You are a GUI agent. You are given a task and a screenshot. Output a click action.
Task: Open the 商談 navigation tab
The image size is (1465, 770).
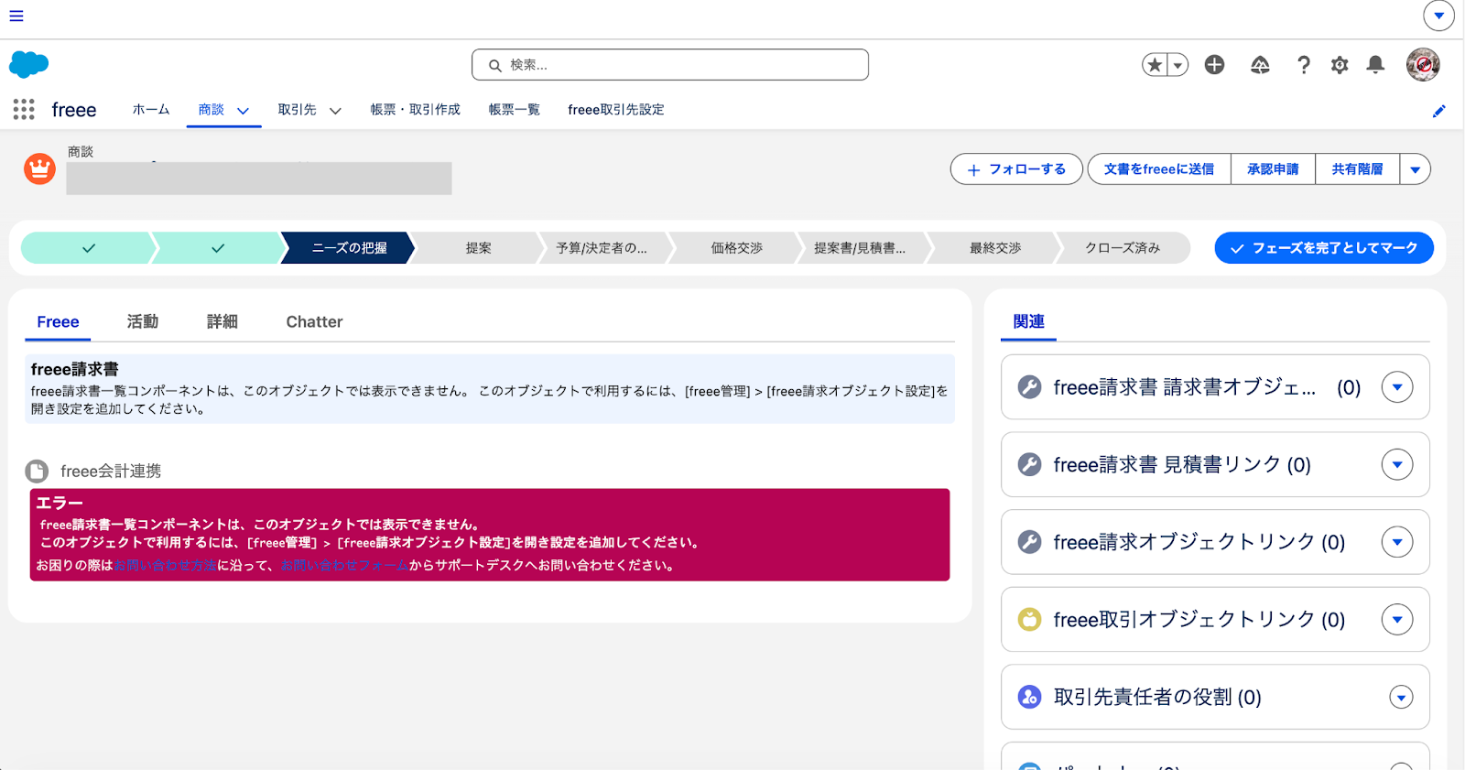pyautogui.click(x=212, y=110)
